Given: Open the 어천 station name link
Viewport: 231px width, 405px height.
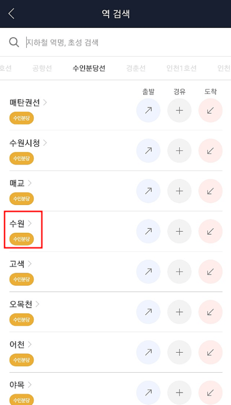Looking at the screenshot, I should [17, 344].
